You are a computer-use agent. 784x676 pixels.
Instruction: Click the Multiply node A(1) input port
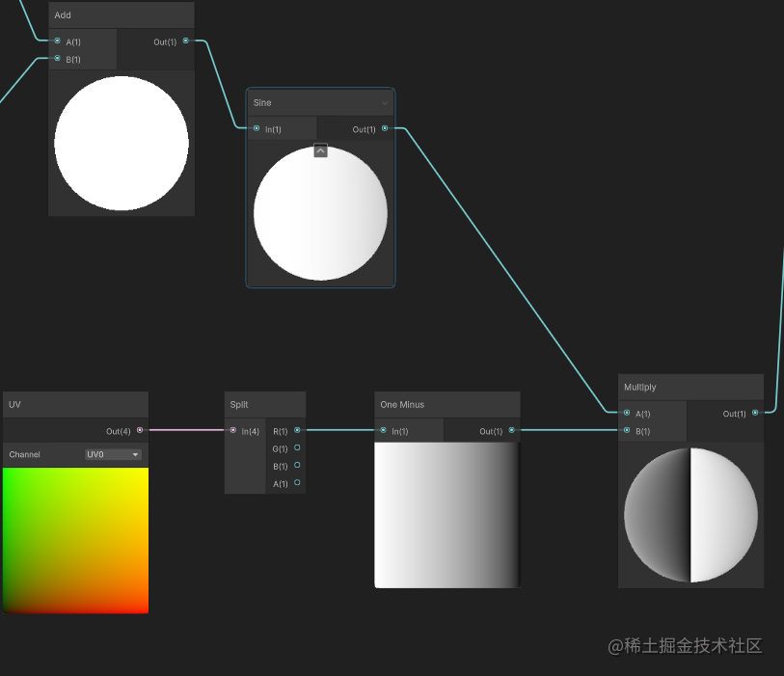point(627,413)
